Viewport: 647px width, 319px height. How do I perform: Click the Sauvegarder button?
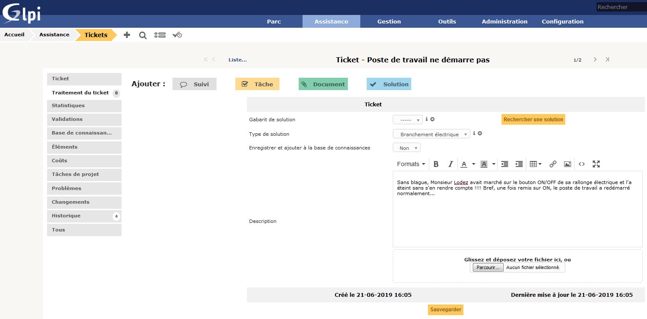pyautogui.click(x=445, y=310)
